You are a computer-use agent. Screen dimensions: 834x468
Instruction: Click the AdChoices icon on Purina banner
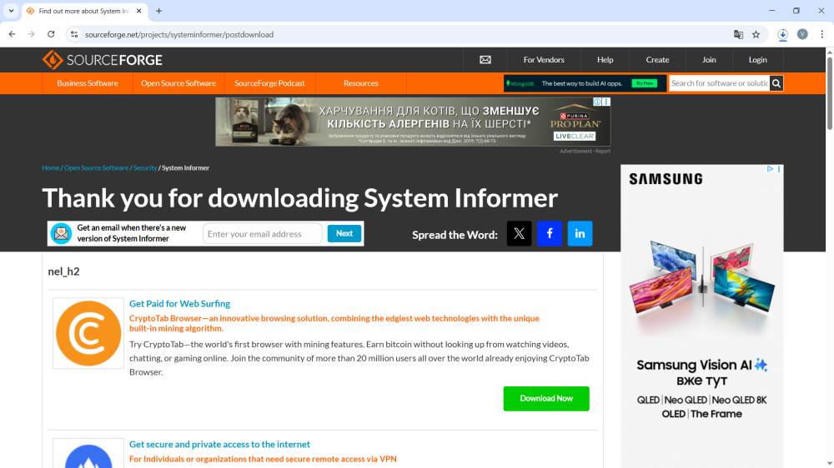coord(597,102)
